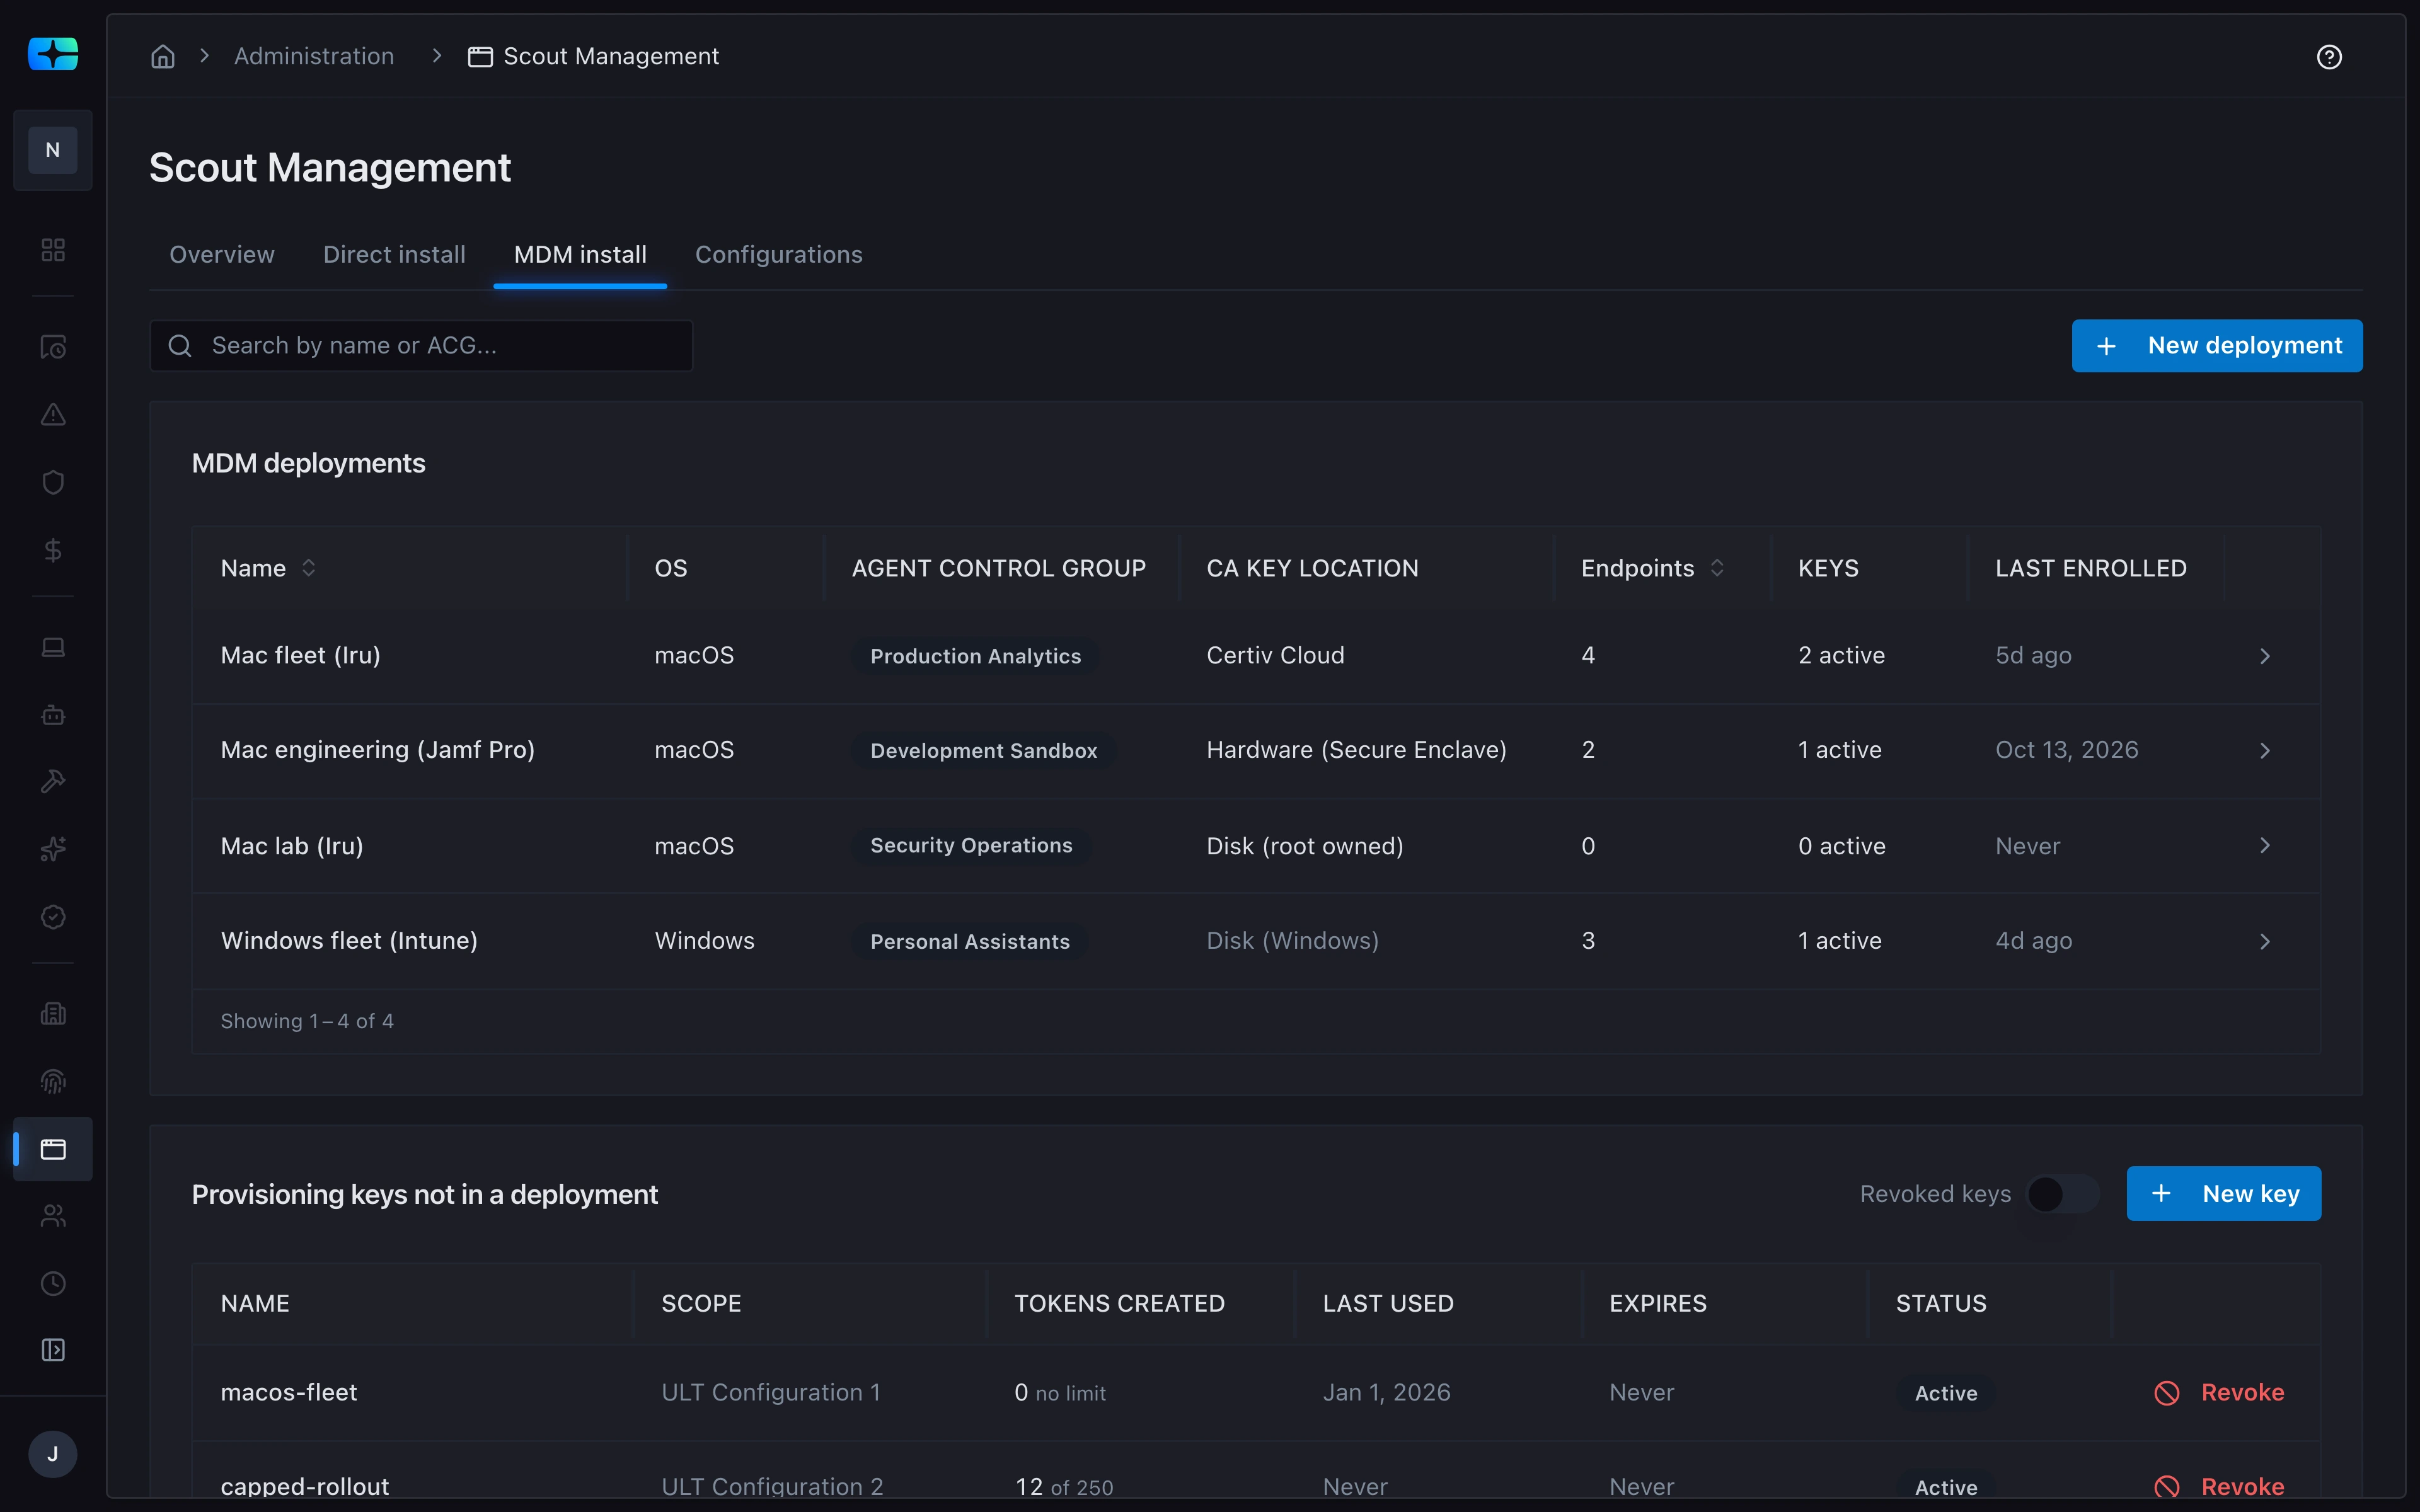This screenshot has height=1512, width=2420.
Task: Expand Mac engineering (Jamf Pro) row chevron
Action: (x=2265, y=751)
